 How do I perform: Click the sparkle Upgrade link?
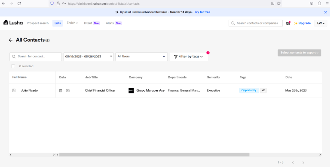(x=302, y=23)
